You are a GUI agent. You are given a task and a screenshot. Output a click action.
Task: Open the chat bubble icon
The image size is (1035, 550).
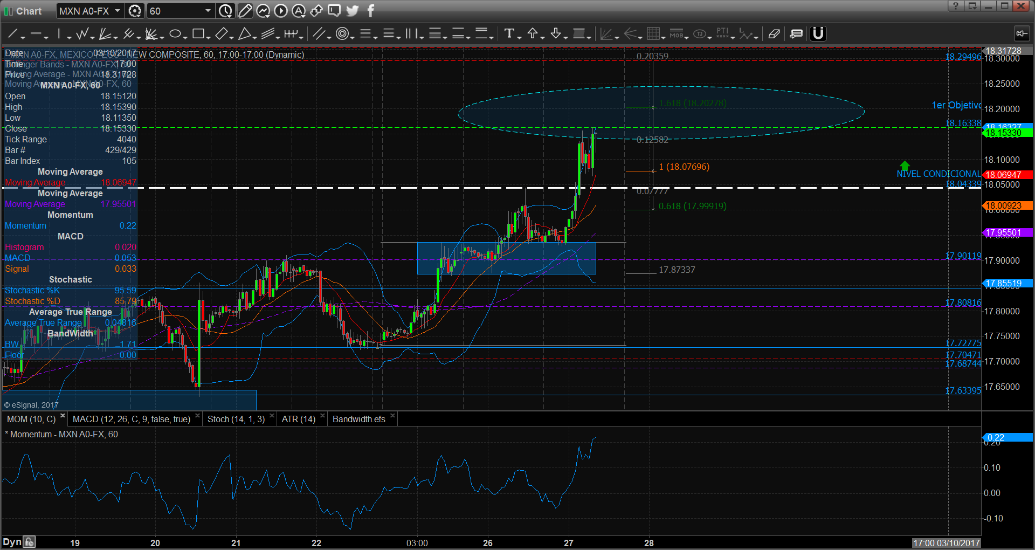[x=334, y=11]
